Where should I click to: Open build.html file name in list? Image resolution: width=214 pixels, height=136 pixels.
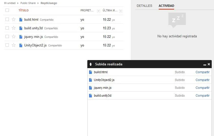pos(31,20)
